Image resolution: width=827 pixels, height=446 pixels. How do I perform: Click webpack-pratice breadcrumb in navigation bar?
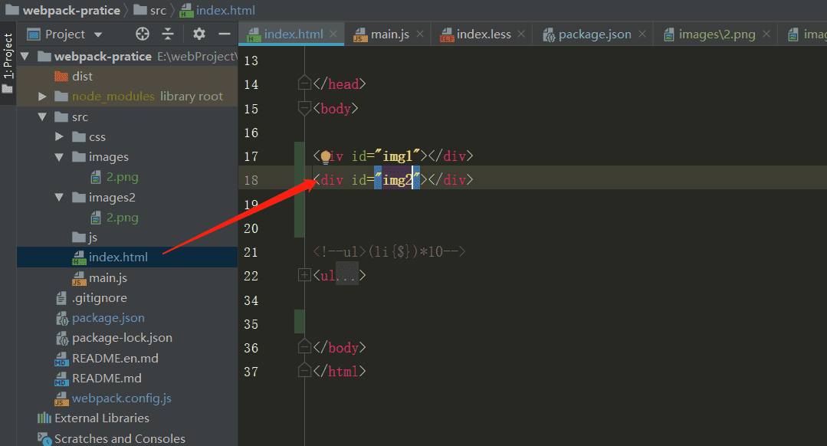[63, 10]
